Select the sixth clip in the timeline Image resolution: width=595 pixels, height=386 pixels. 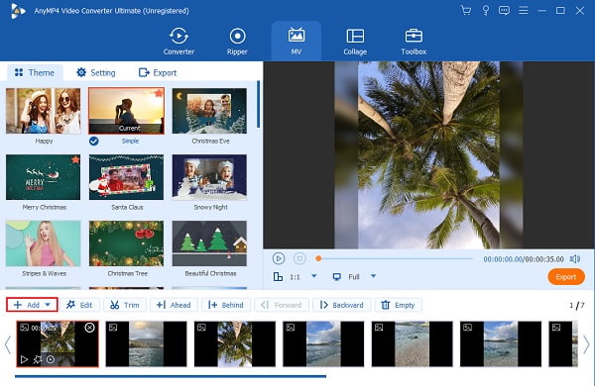[x=501, y=344]
